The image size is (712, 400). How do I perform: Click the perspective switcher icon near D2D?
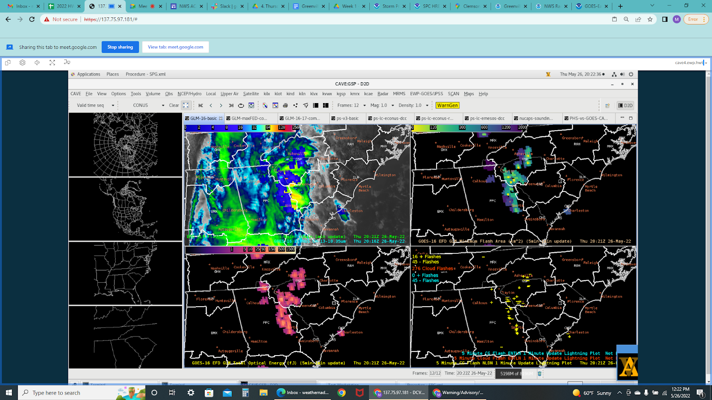pyautogui.click(x=607, y=106)
